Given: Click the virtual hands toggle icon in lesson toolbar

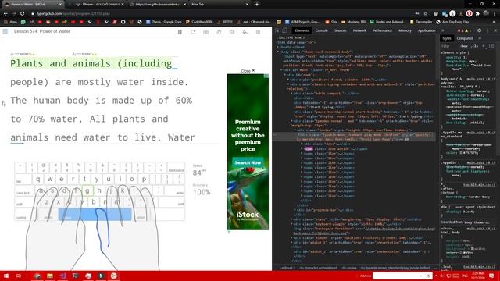Looking at the screenshot, I should pos(219,32).
